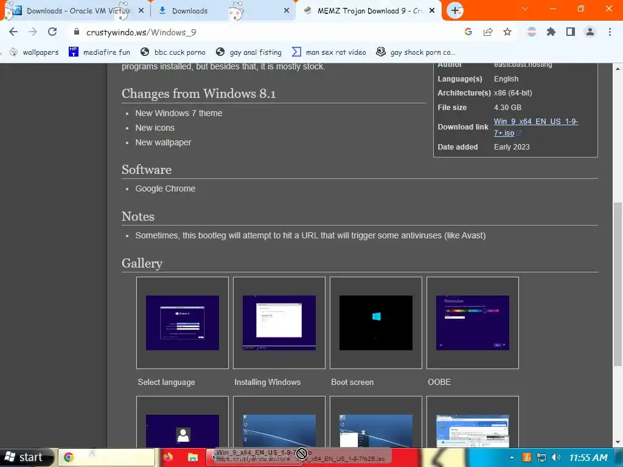Click the 'x86 (64-bit)' architecture value
This screenshot has width=623, height=467.
tap(513, 93)
